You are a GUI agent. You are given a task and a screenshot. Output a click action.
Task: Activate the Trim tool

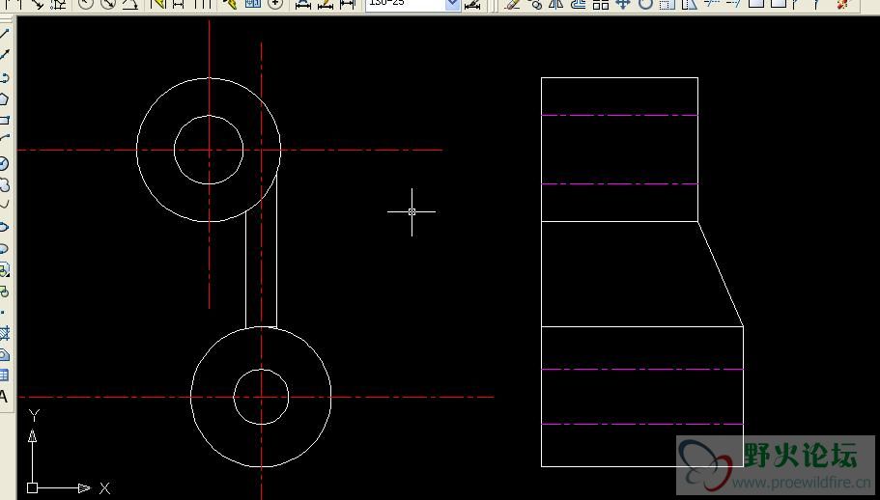[712, 4]
